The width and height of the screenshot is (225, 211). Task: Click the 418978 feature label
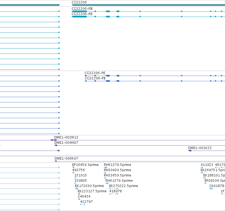(x=116, y=191)
